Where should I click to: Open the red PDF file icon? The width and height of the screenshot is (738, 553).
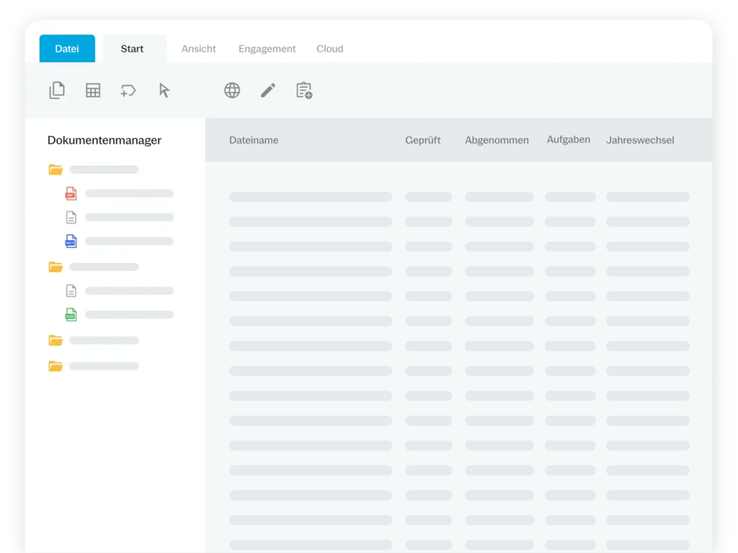coord(71,193)
